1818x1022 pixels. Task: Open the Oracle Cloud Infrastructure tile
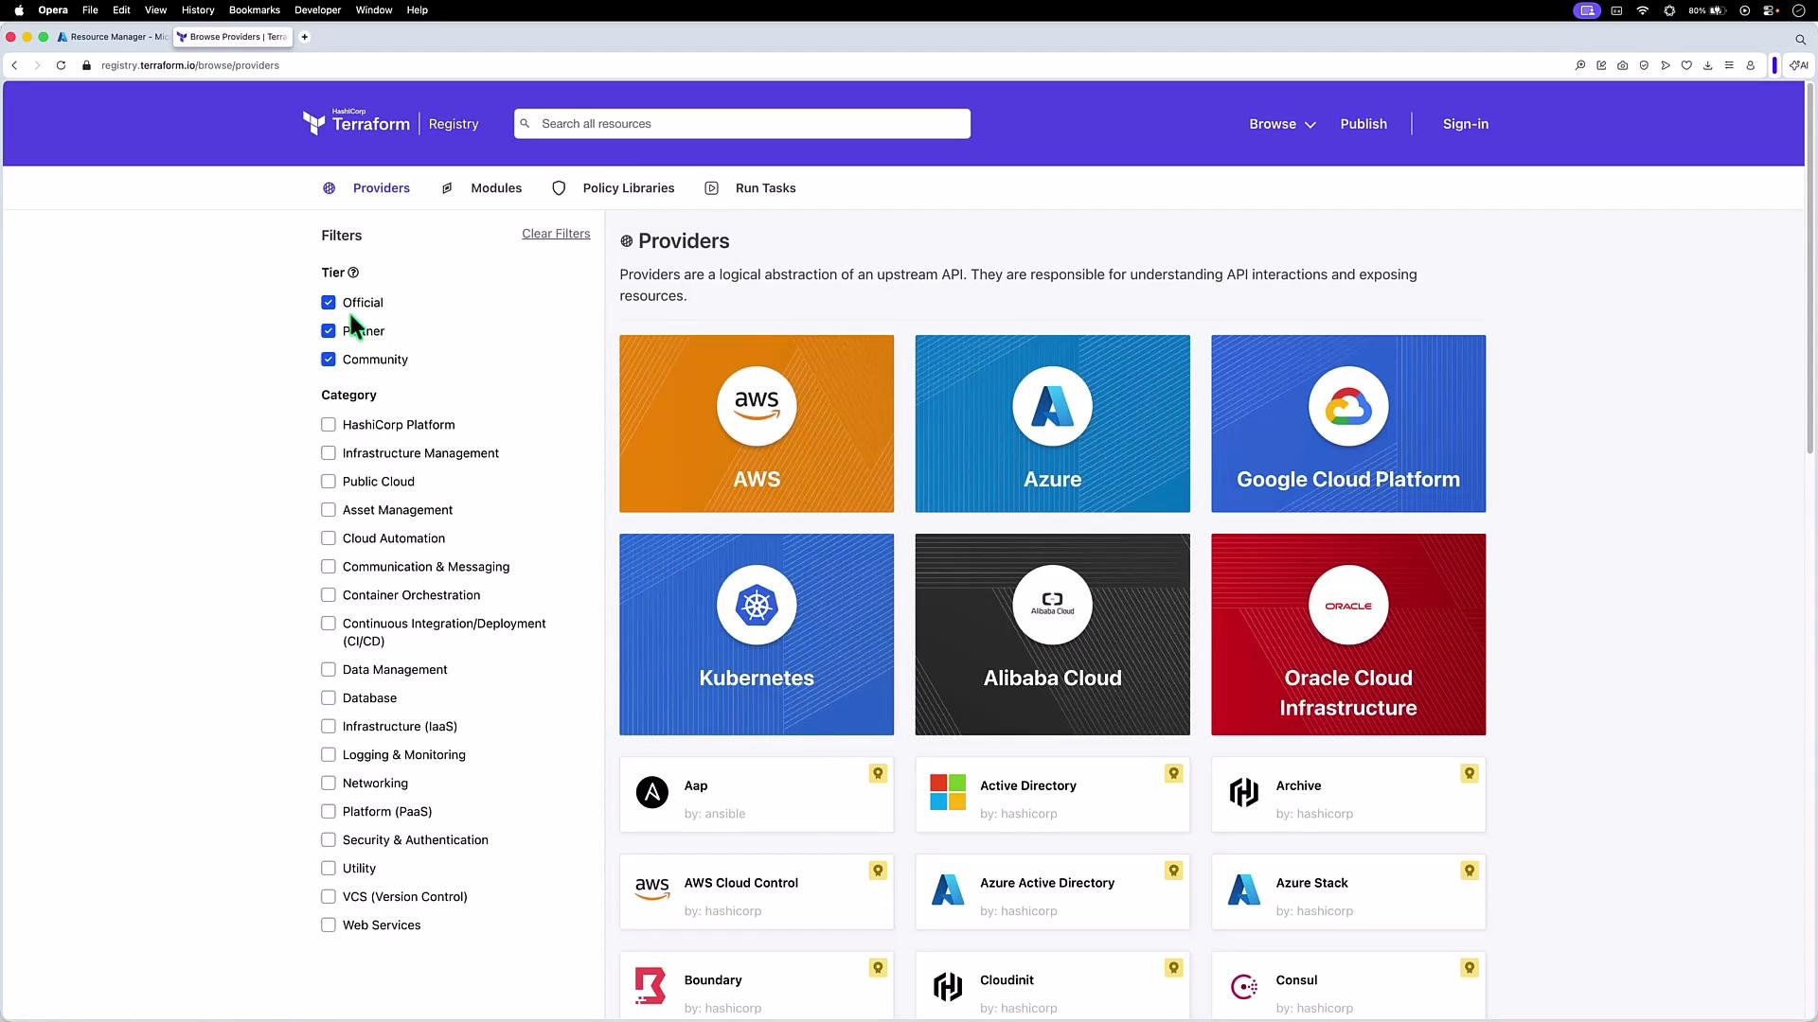coord(1348,634)
